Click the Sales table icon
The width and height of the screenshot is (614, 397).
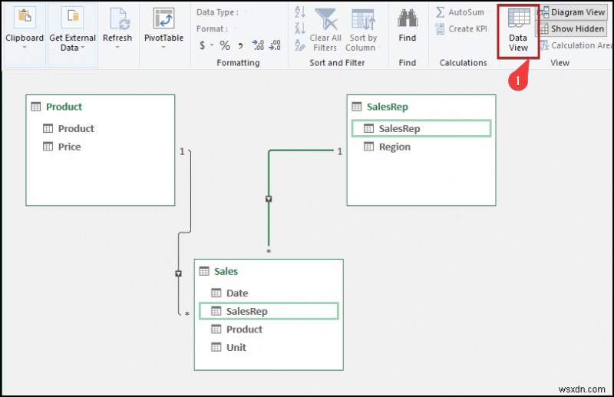tap(204, 271)
